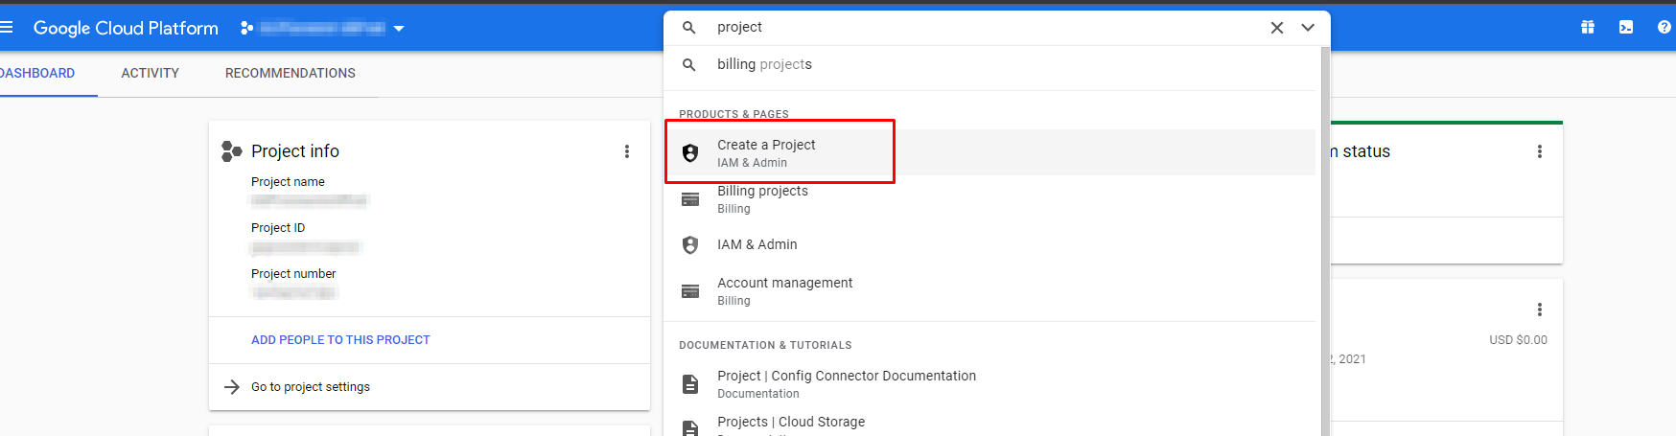Click the project selector hexagon icon
Screen dimensions: 1676x436
pyautogui.click(x=246, y=28)
